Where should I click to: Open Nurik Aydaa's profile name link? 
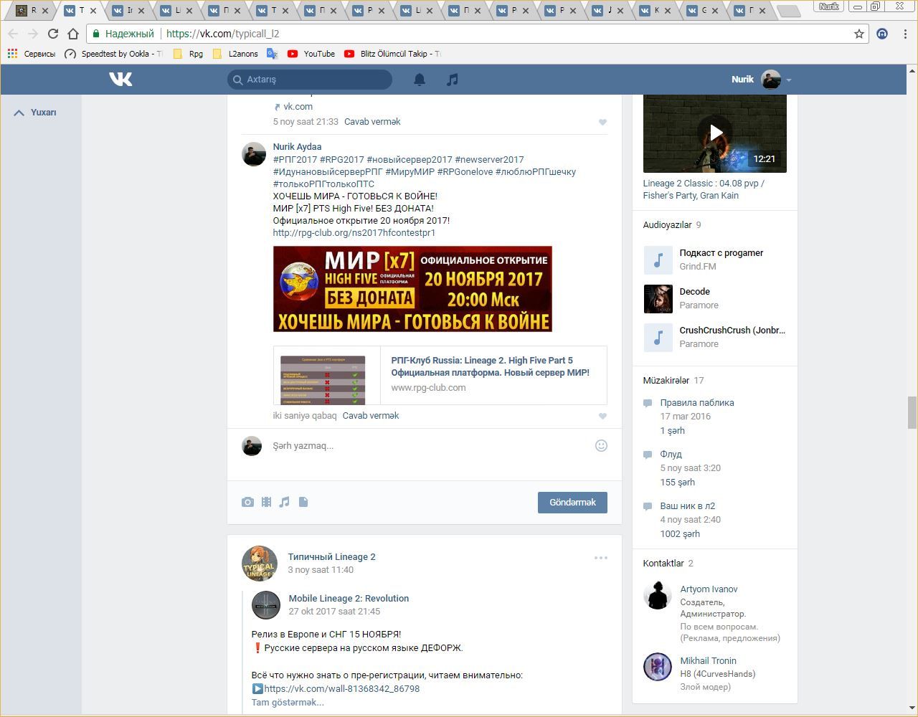tap(297, 147)
